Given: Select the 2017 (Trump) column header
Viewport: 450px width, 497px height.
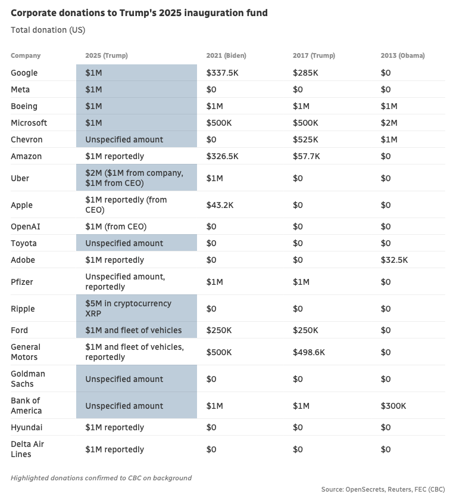Looking at the screenshot, I should 314,55.
